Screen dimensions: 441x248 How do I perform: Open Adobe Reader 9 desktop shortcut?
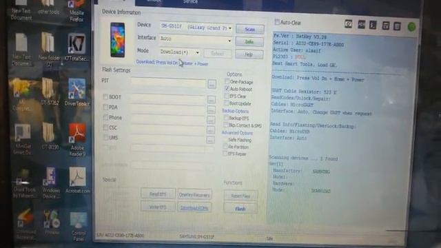[x=77, y=139]
